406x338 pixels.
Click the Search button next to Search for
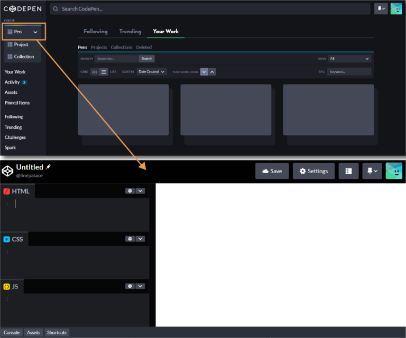tap(147, 59)
